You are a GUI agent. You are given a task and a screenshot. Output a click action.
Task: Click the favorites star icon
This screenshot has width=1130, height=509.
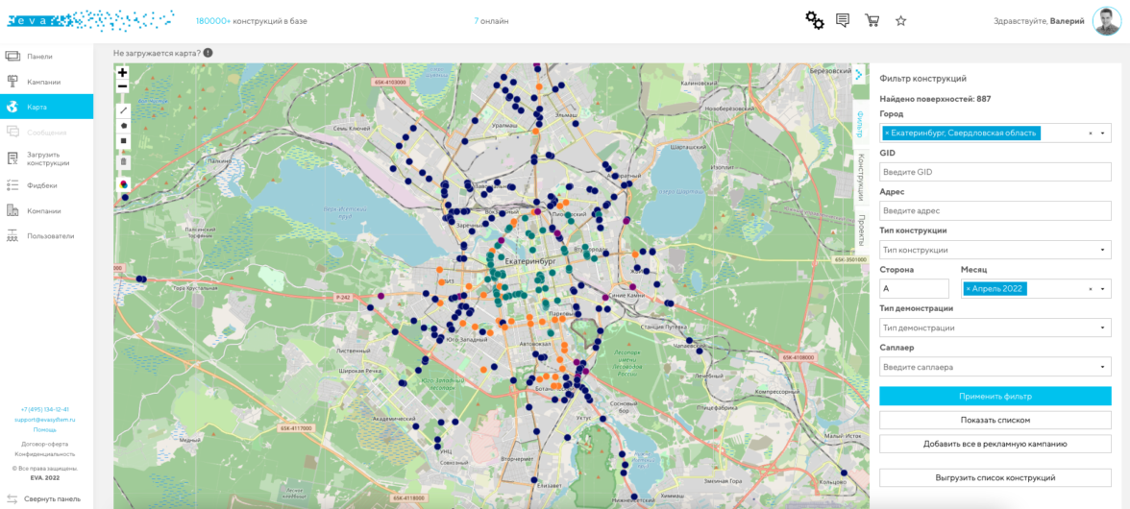[x=900, y=20]
